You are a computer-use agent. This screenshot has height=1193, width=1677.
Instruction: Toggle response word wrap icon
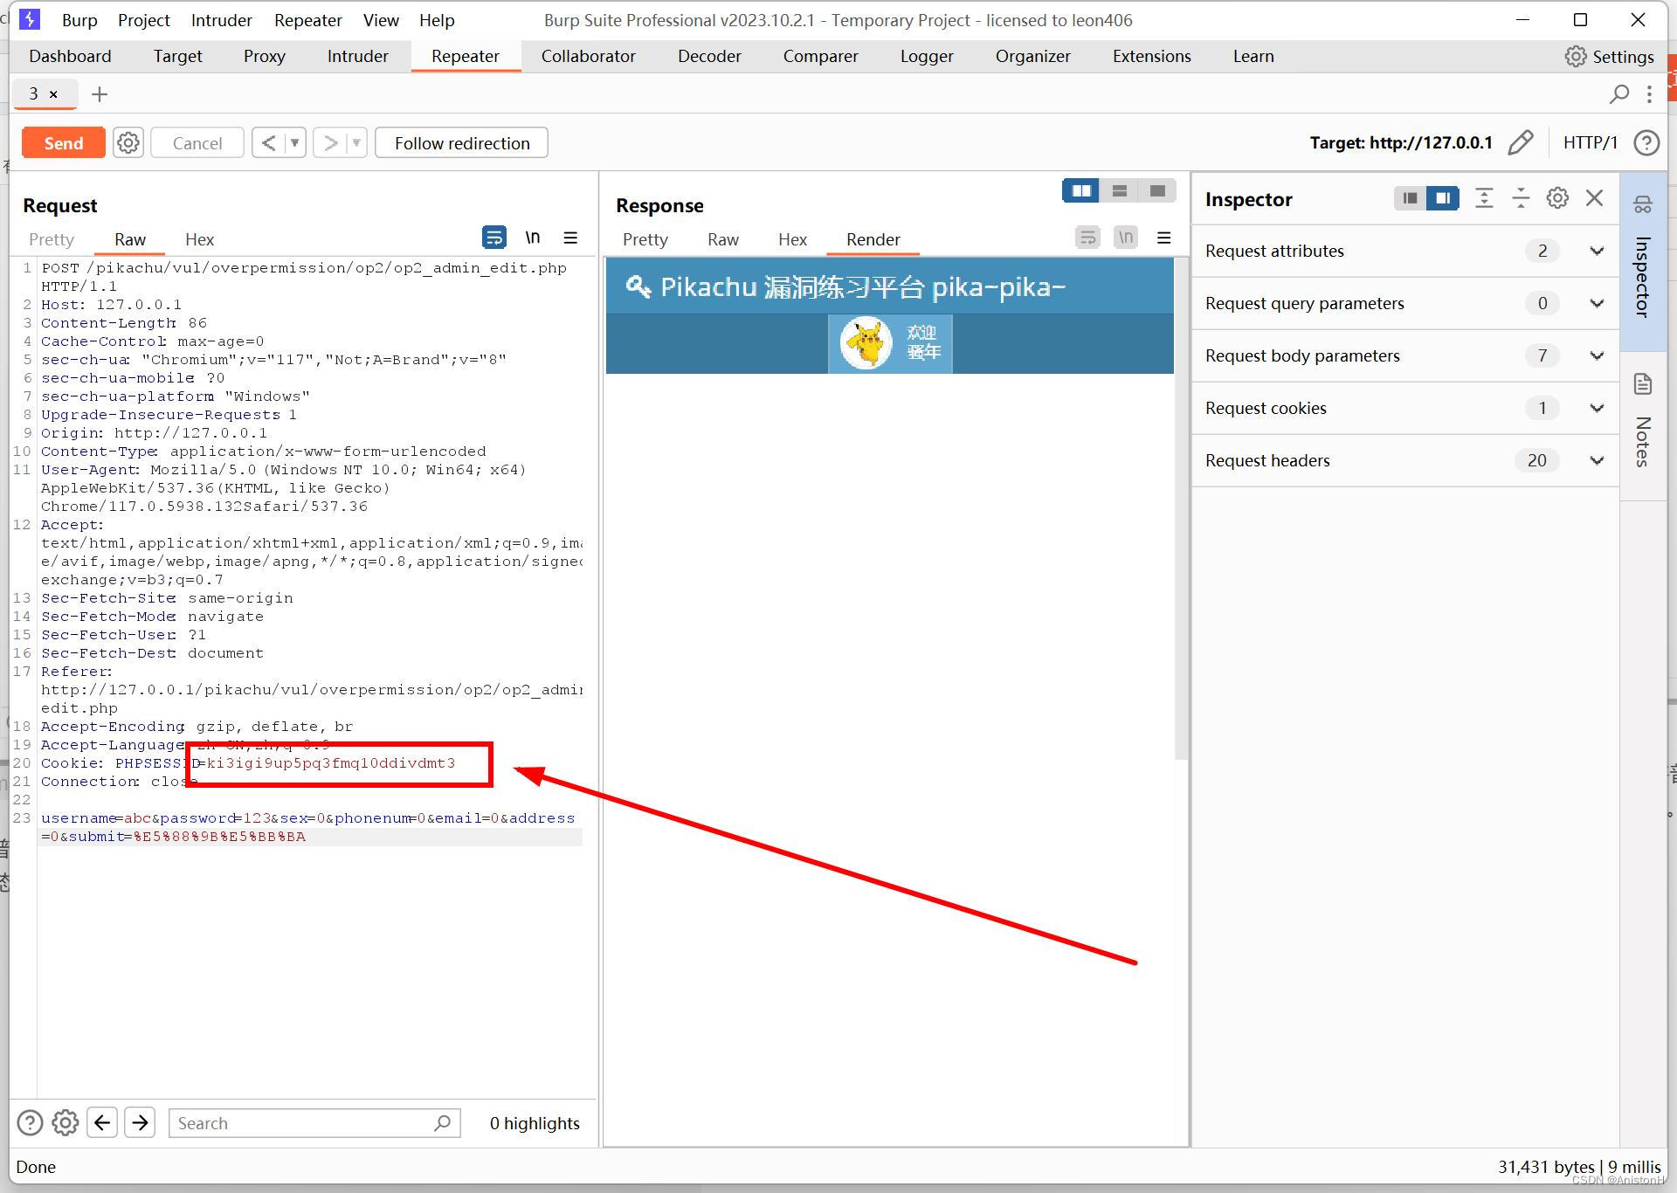click(1087, 238)
